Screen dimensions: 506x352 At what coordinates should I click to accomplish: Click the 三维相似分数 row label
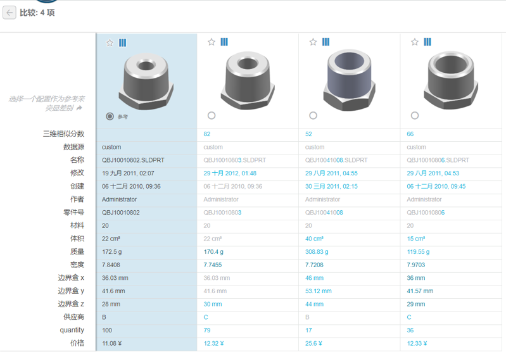tap(63, 134)
